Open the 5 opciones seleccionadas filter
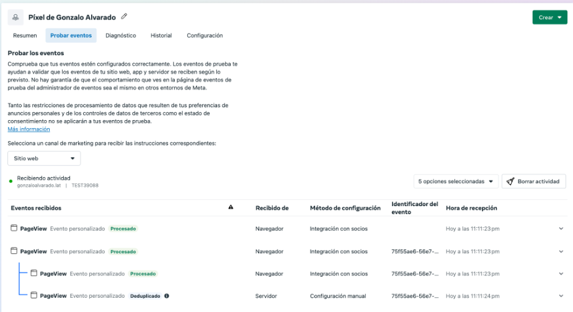The height and width of the screenshot is (312, 573). [456, 181]
